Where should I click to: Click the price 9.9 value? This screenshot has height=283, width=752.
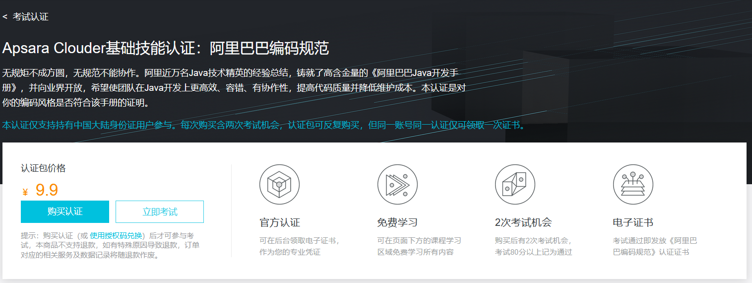point(47,190)
